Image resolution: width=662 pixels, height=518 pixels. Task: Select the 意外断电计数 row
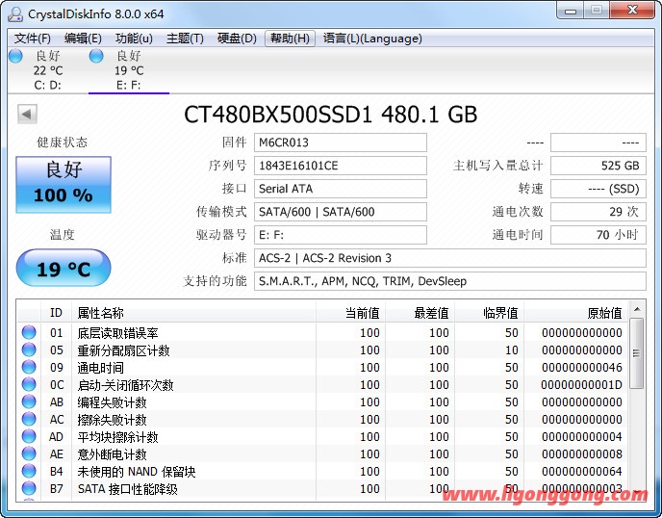(322, 453)
